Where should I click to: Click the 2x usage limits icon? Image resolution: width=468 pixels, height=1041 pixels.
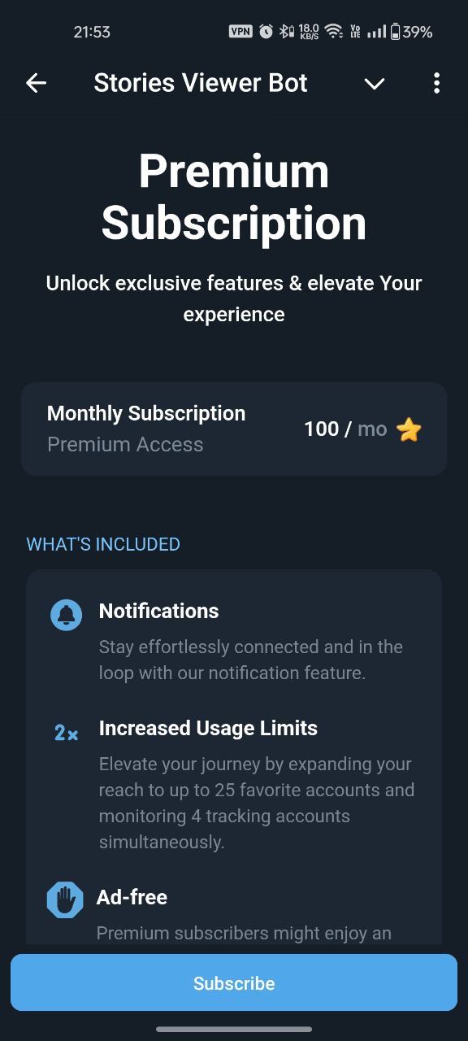pyautogui.click(x=67, y=733)
